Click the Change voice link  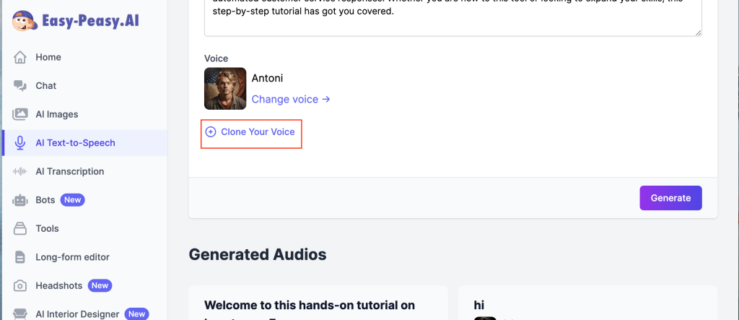click(x=290, y=100)
